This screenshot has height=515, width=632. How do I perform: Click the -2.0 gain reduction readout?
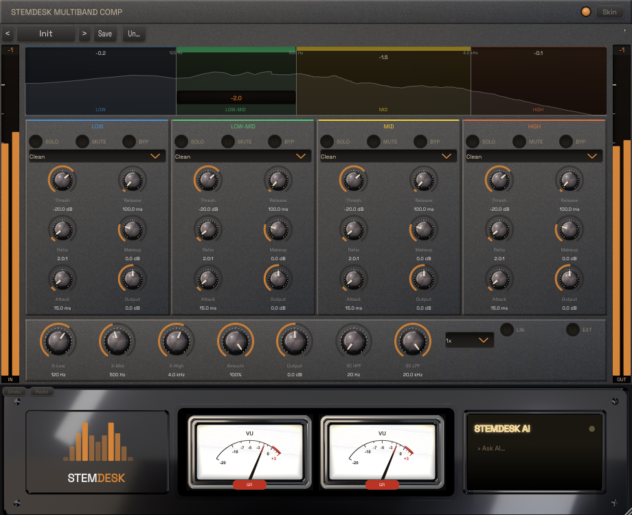(x=236, y=98)
